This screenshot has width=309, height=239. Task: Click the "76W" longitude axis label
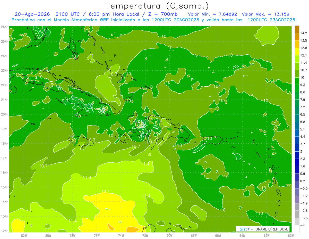97,235
